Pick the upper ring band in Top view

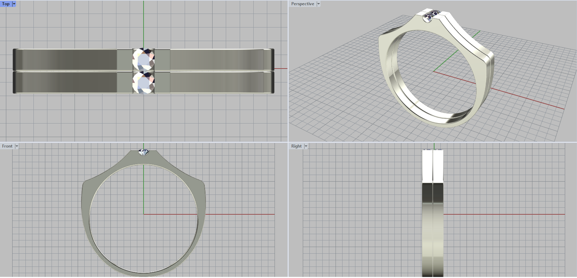(216, 59)
